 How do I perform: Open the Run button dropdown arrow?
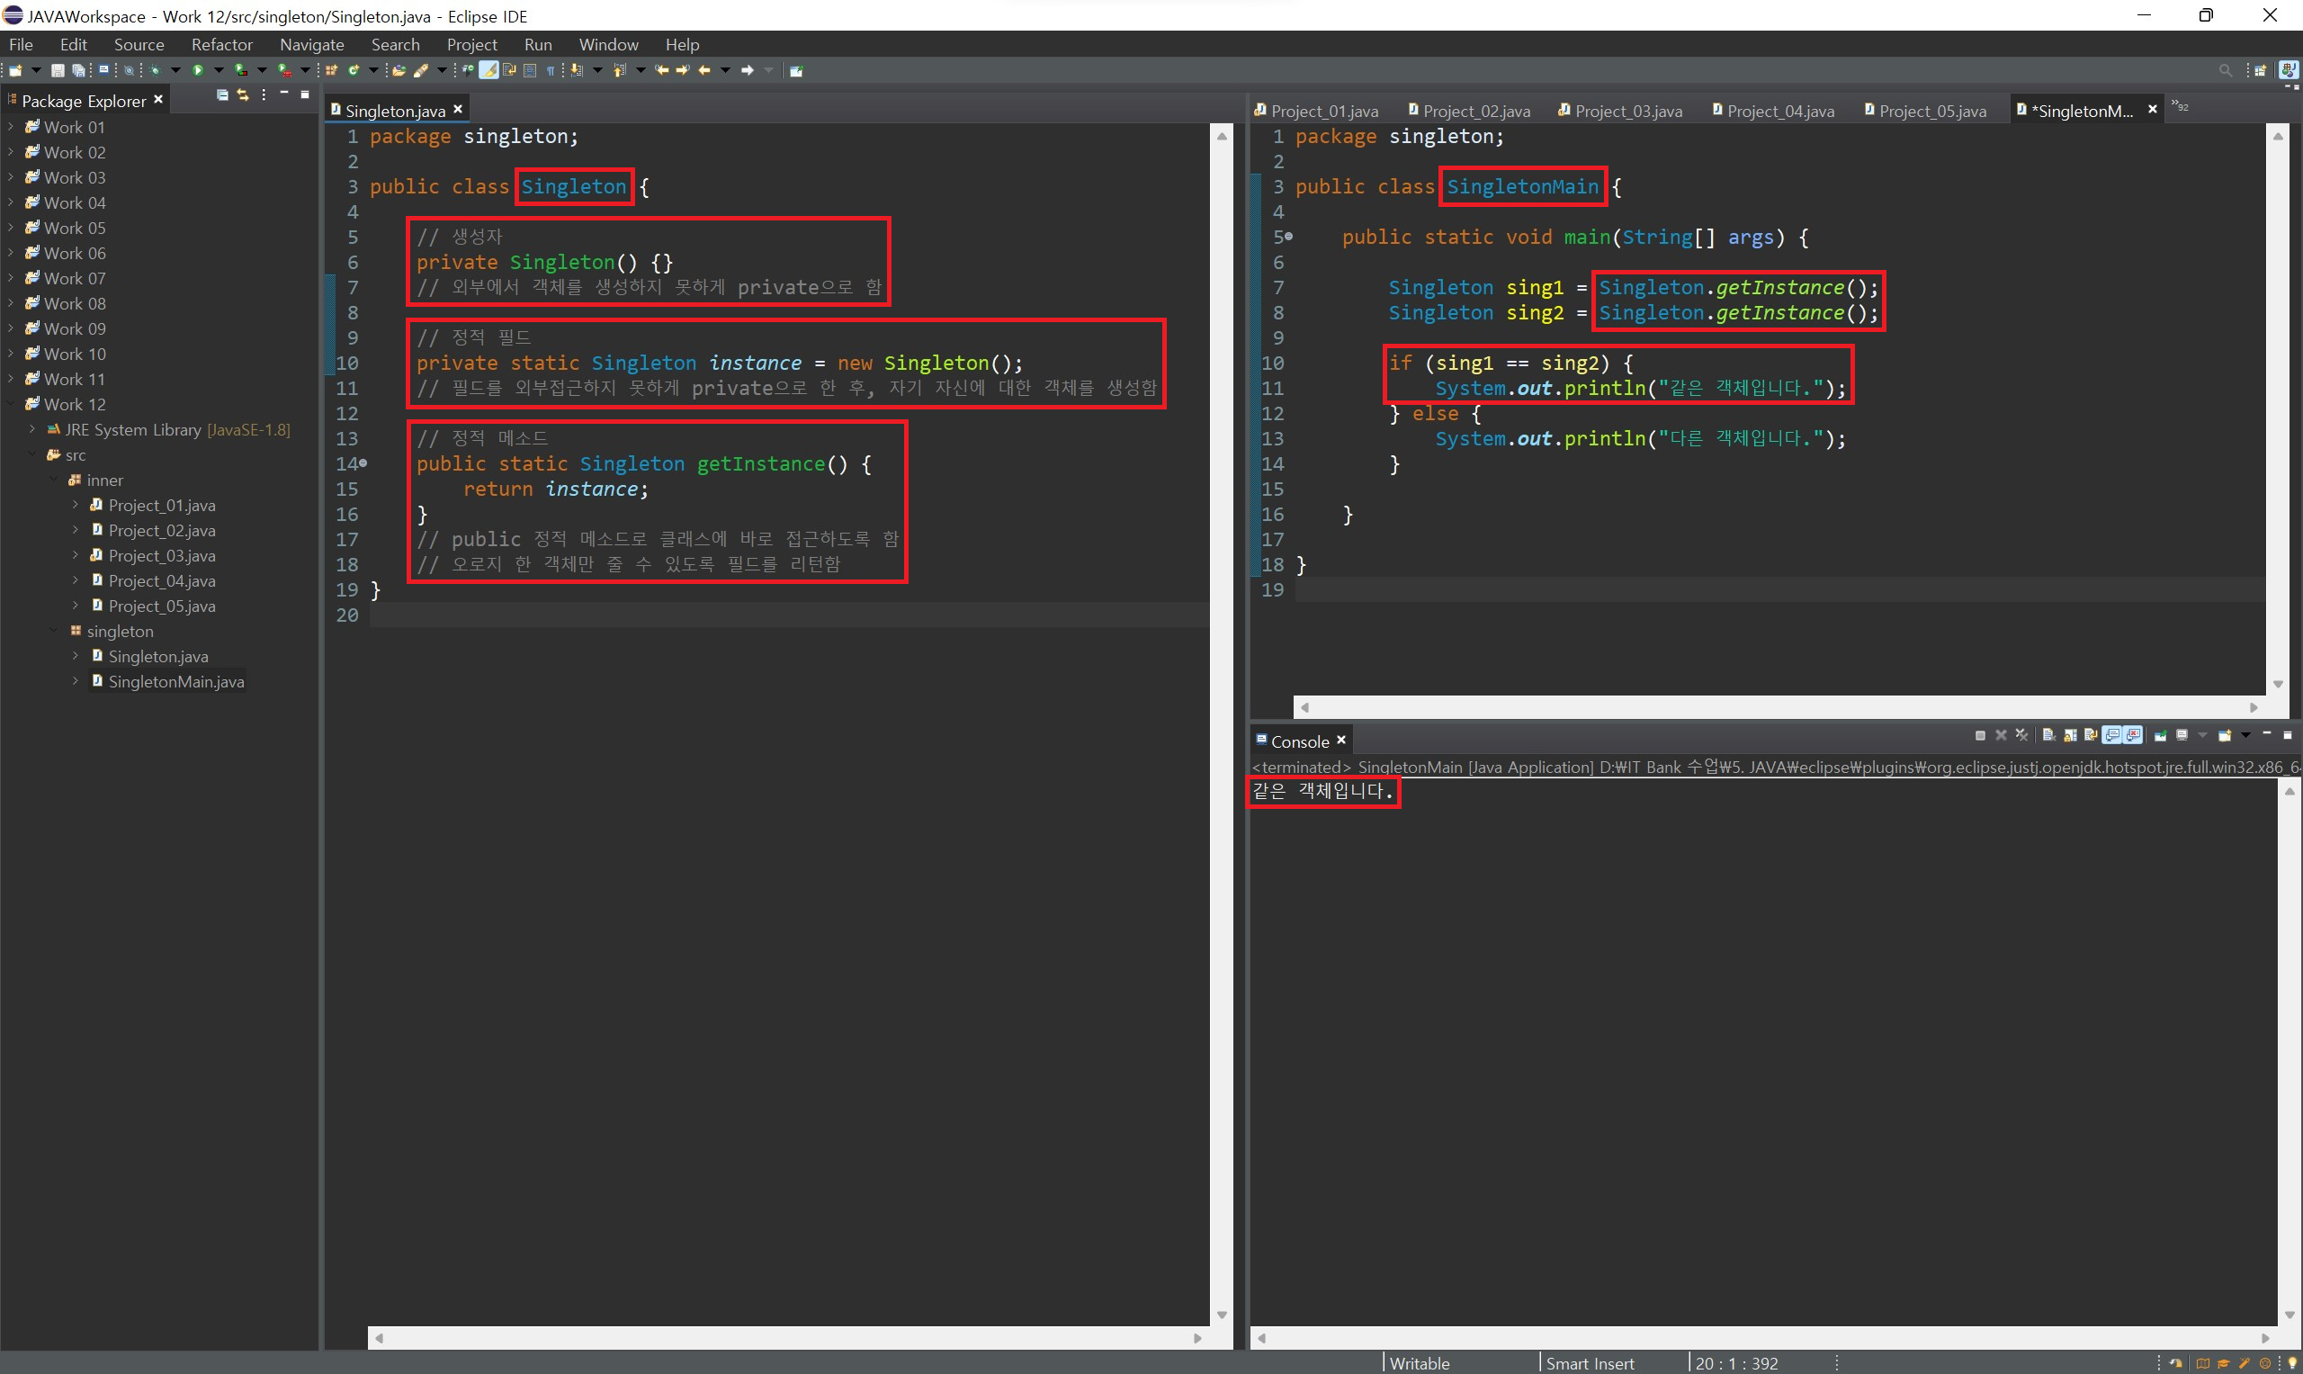(220, 70)
